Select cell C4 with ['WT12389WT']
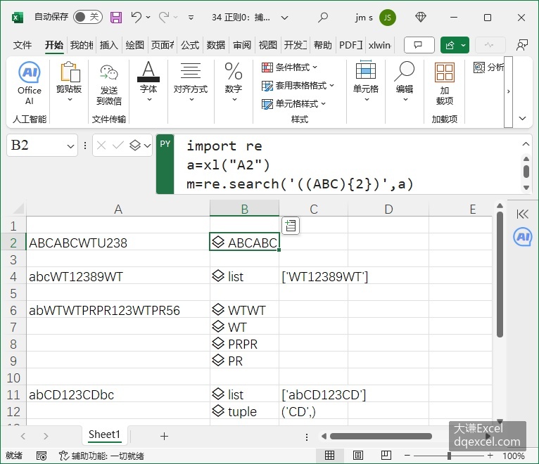 (x=313, y=276)
